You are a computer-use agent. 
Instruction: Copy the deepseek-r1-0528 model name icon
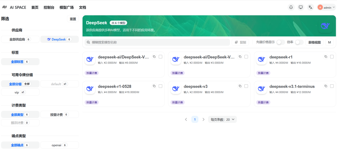point(154,86)
